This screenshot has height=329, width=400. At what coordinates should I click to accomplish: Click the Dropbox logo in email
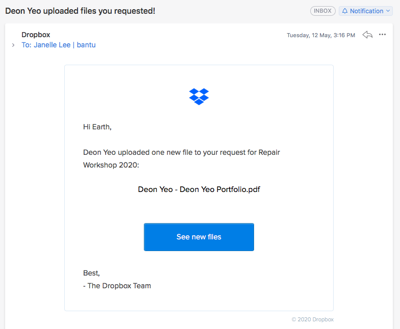(x=199, y=97)
